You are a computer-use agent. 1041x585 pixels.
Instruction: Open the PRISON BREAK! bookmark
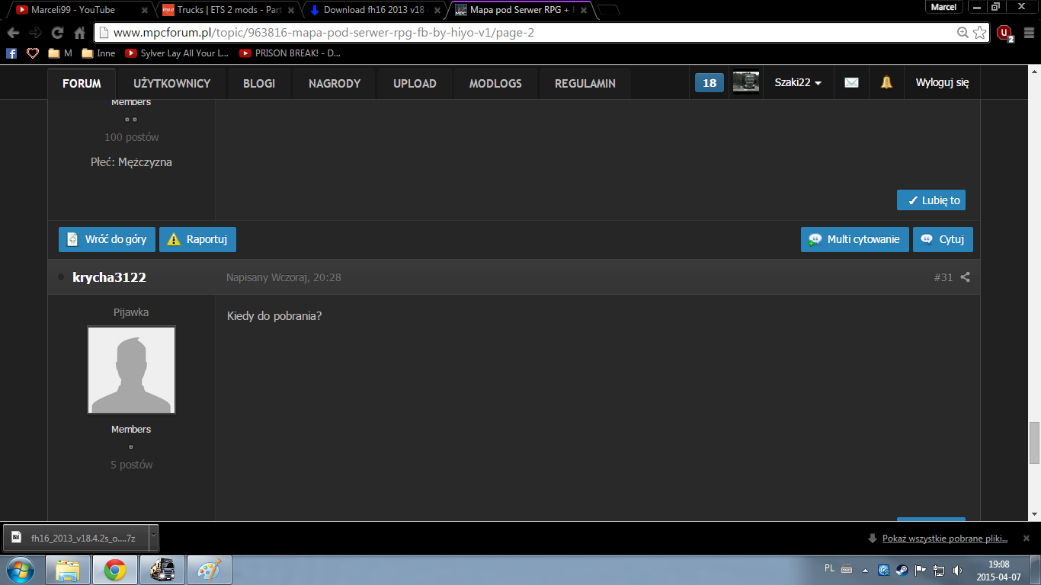click(x=290, y=53)
